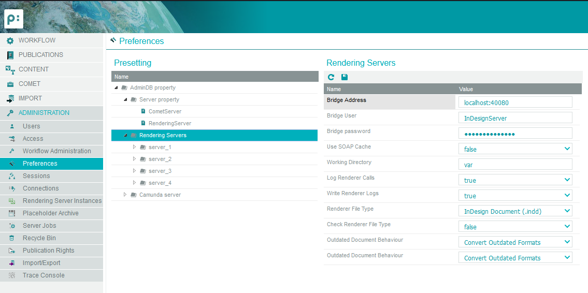
Task: Expand the Camunda server node
Action: coord(125,195)
